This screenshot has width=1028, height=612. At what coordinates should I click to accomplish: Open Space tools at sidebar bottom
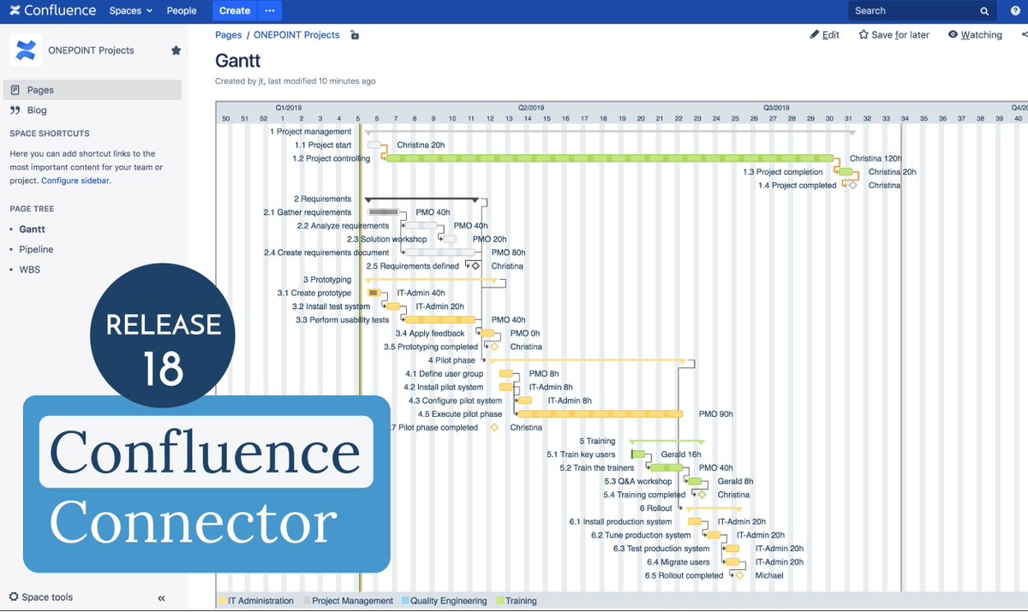pos(41,597)
